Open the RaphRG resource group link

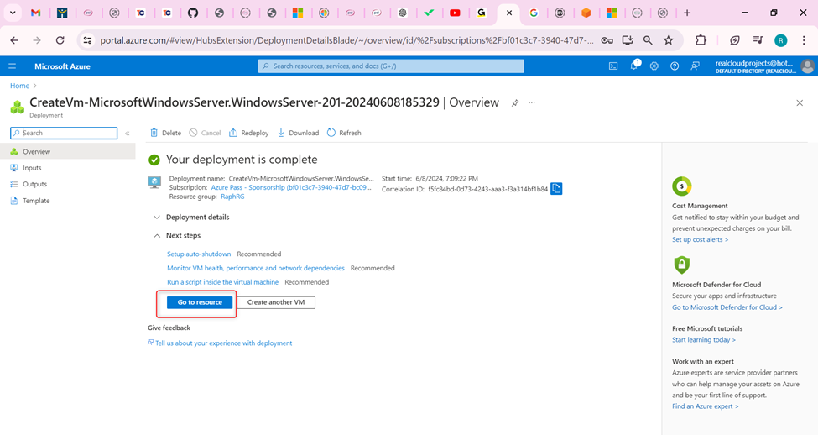[232, 197]
